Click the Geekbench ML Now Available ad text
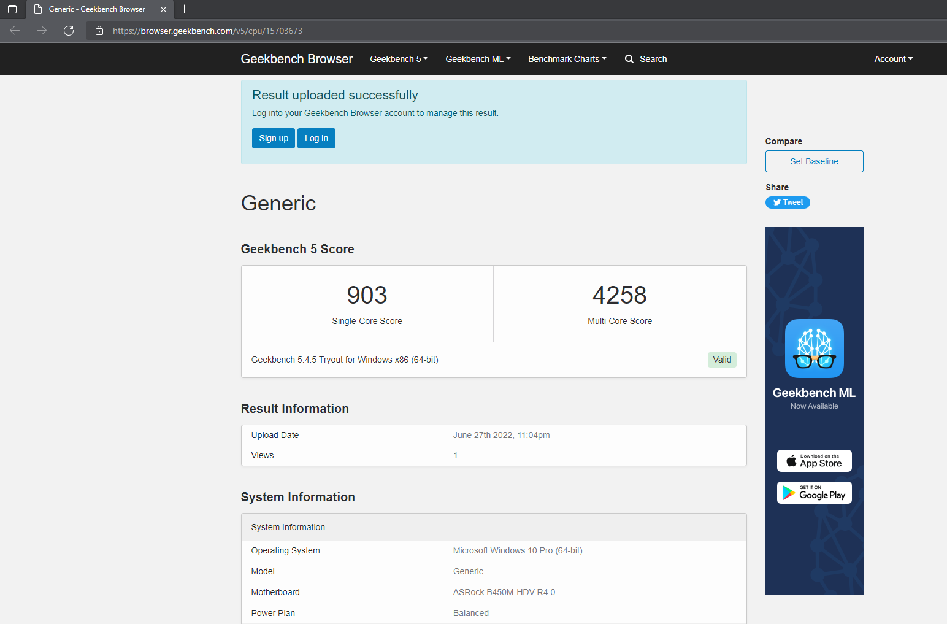 (814, 398)
